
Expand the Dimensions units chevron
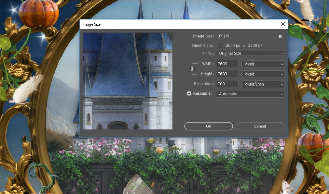point(220,45)
